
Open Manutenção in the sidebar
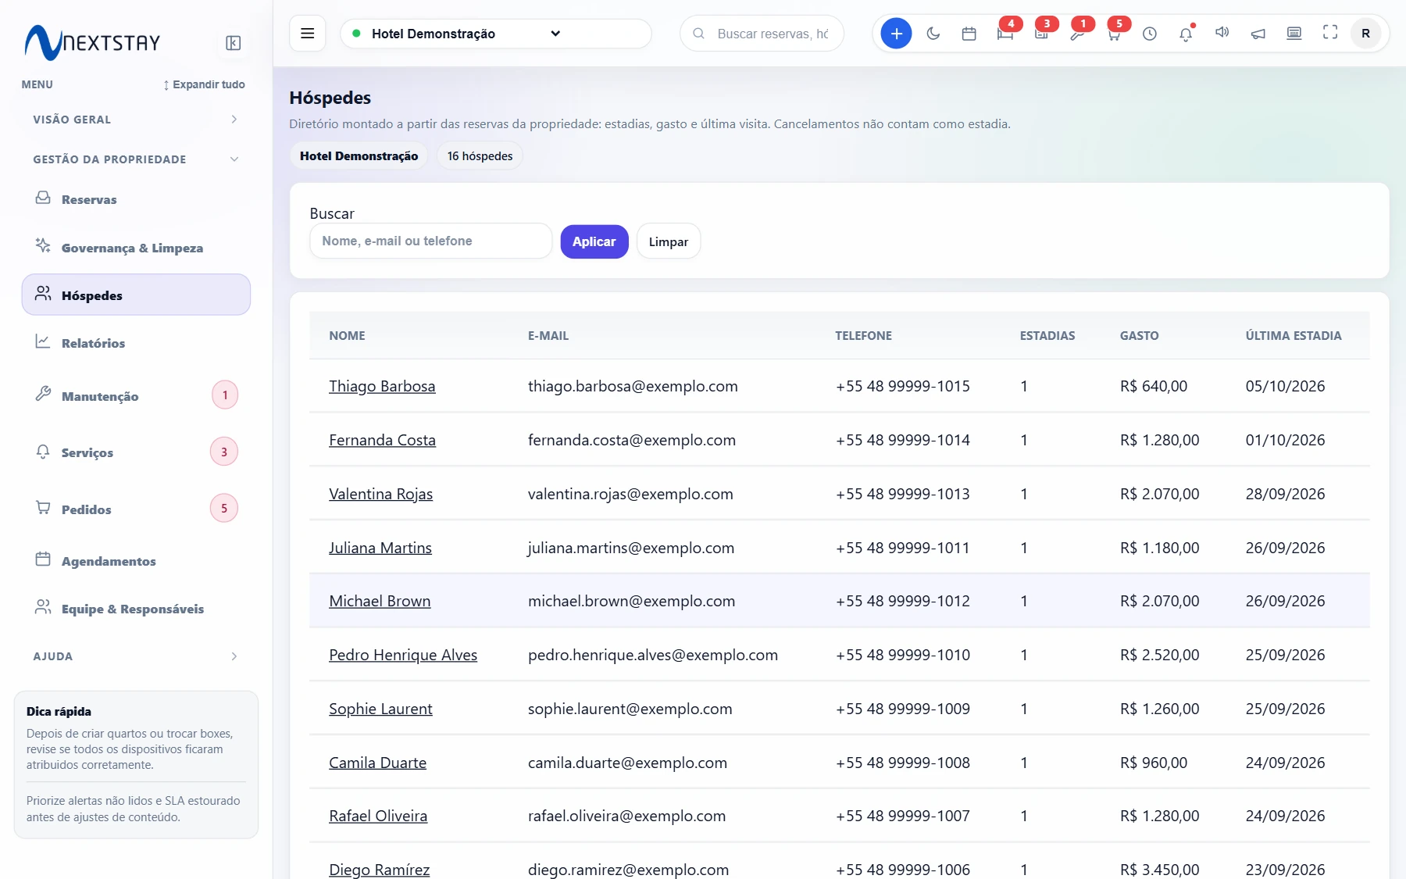click(136, 396)
